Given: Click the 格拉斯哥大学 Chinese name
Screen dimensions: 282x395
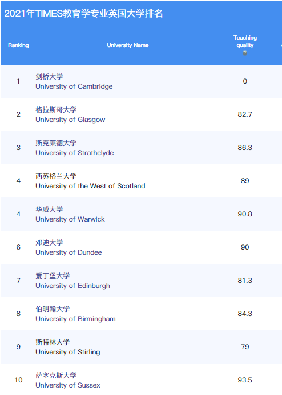Looking at the screenshot, I should [56, 110].
